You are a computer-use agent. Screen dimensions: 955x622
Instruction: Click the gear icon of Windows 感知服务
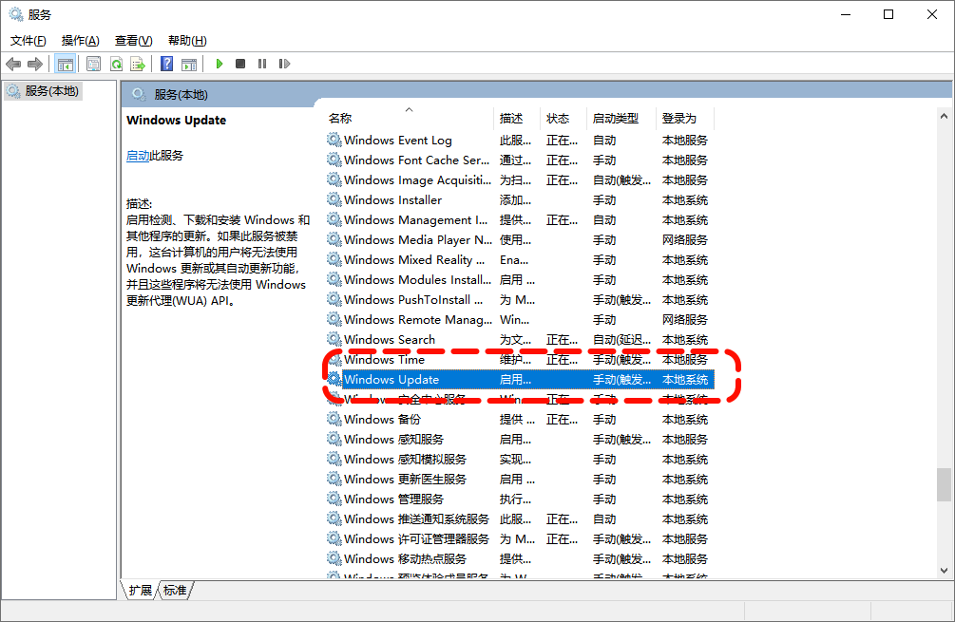coord(334,439)
